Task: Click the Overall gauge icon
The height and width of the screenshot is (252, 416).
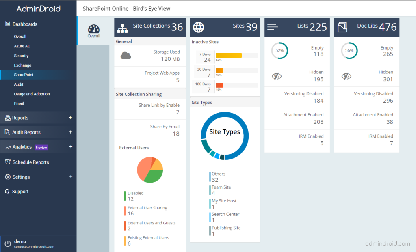Action: click(x=94, y=29)
